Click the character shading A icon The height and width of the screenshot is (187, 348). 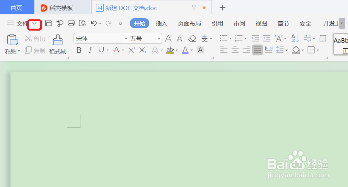[x=200, y=50]
